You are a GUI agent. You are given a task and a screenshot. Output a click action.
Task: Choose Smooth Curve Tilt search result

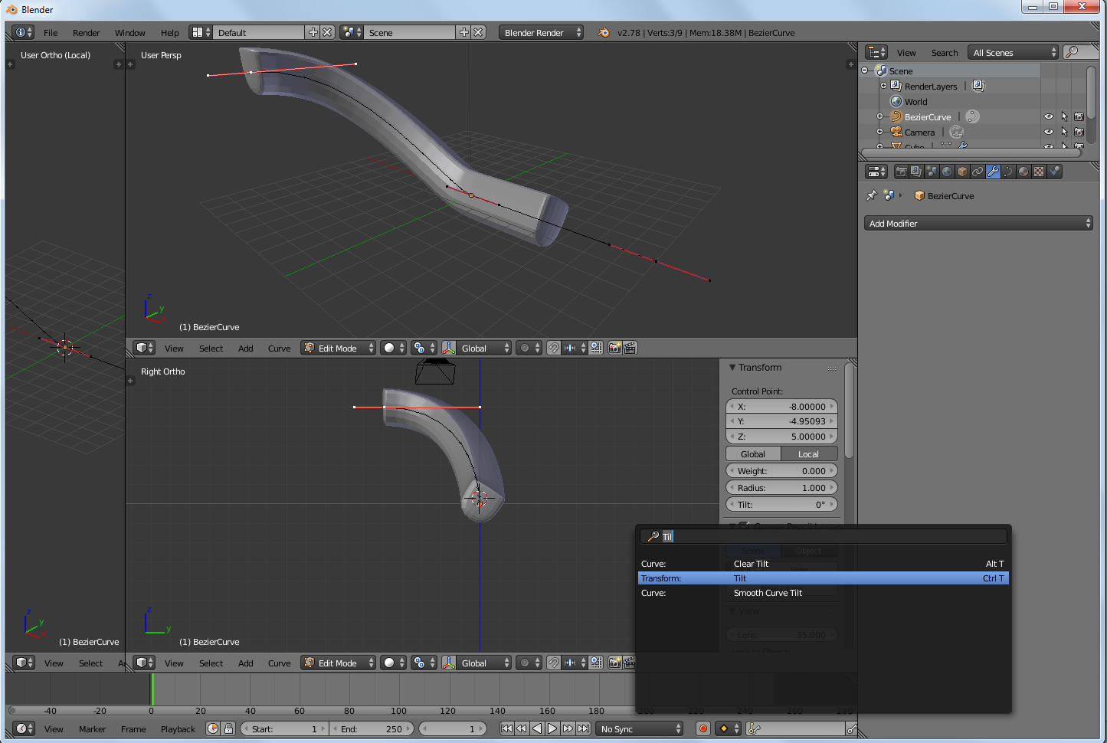[823, 593]
